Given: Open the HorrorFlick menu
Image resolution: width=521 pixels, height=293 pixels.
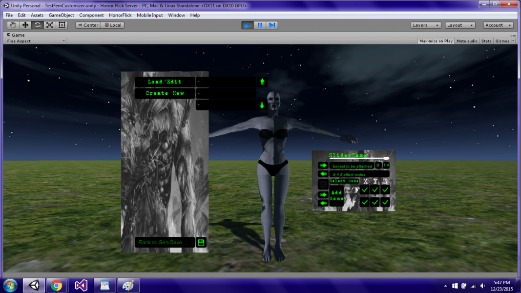Looking at the screenshot, I should pos(120,15).
